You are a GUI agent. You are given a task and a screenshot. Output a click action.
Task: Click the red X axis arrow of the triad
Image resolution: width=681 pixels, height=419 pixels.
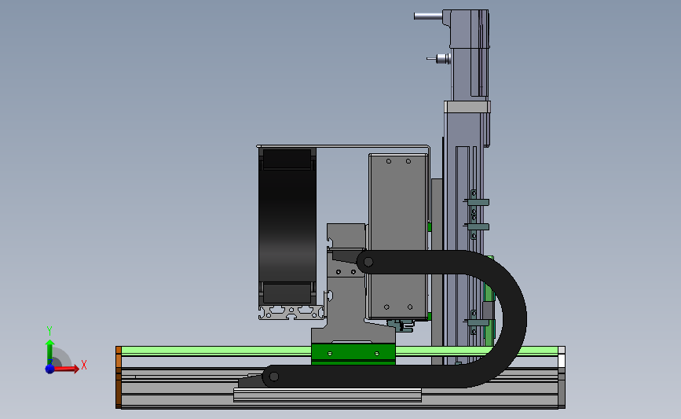(x=65, y=369)
